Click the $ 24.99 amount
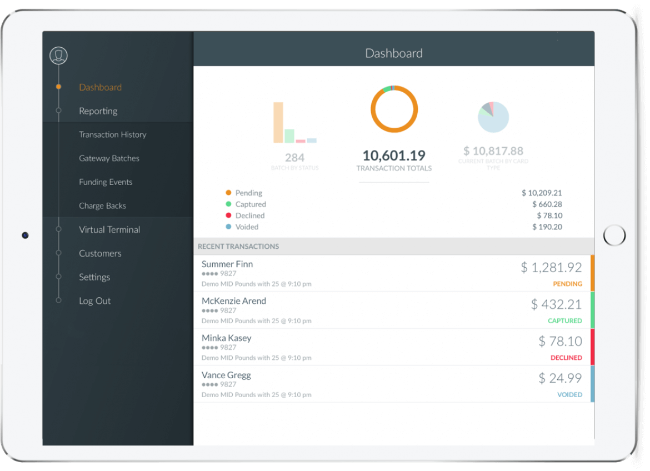The height and width of the screenshot is (471, 650). click(560, 378)
